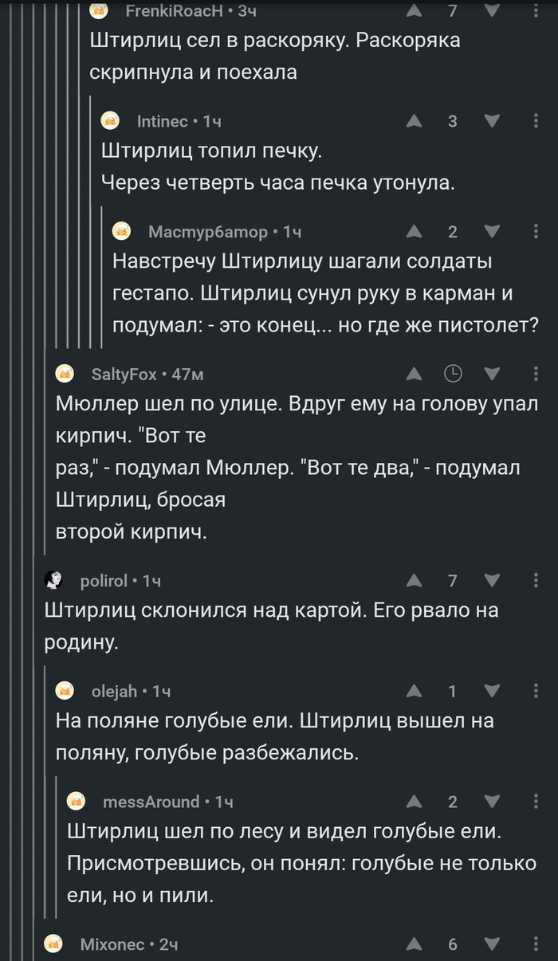
Task: Upvote polirol's comment
Action: pyautogui.click(x=414, y=581)
